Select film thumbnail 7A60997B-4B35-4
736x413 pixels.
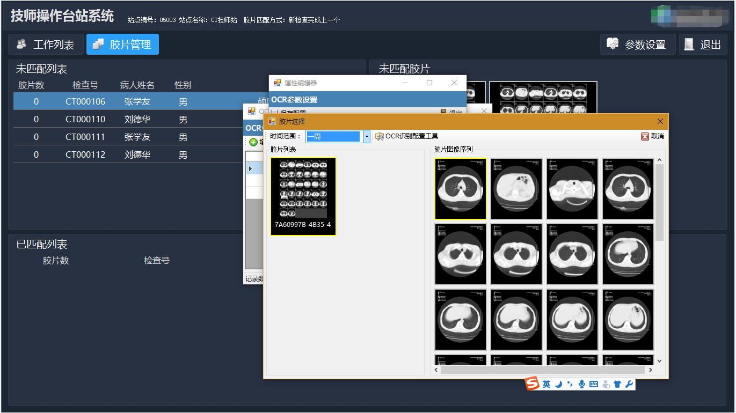[303, 196]
